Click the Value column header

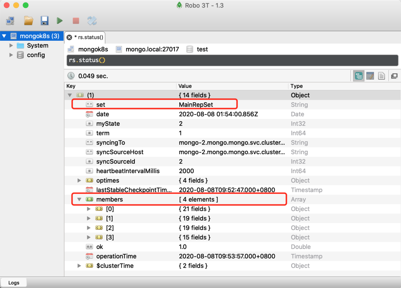click(x=232, y=86)
